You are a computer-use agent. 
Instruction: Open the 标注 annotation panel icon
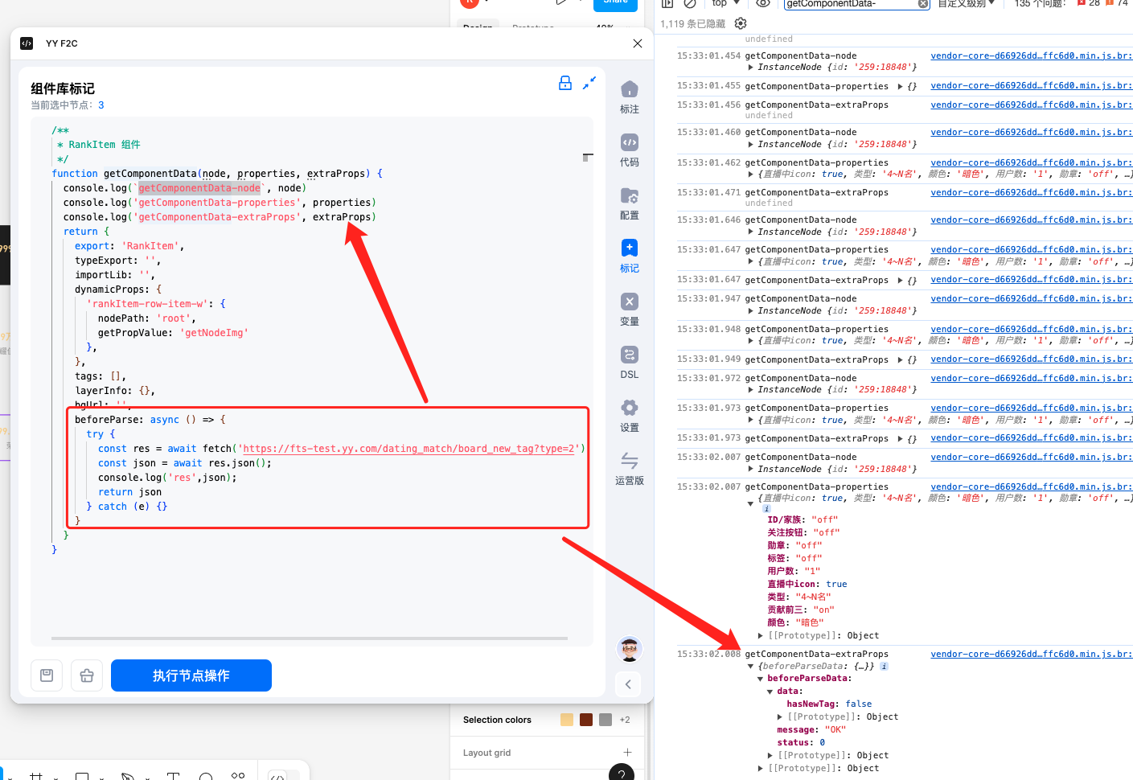[630, 90]
